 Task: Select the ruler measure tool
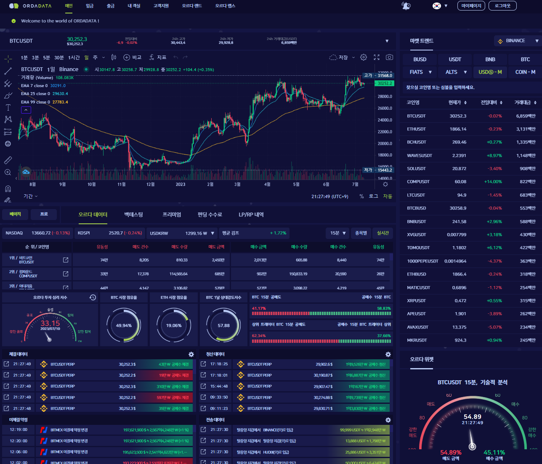[x=8, y=160]
